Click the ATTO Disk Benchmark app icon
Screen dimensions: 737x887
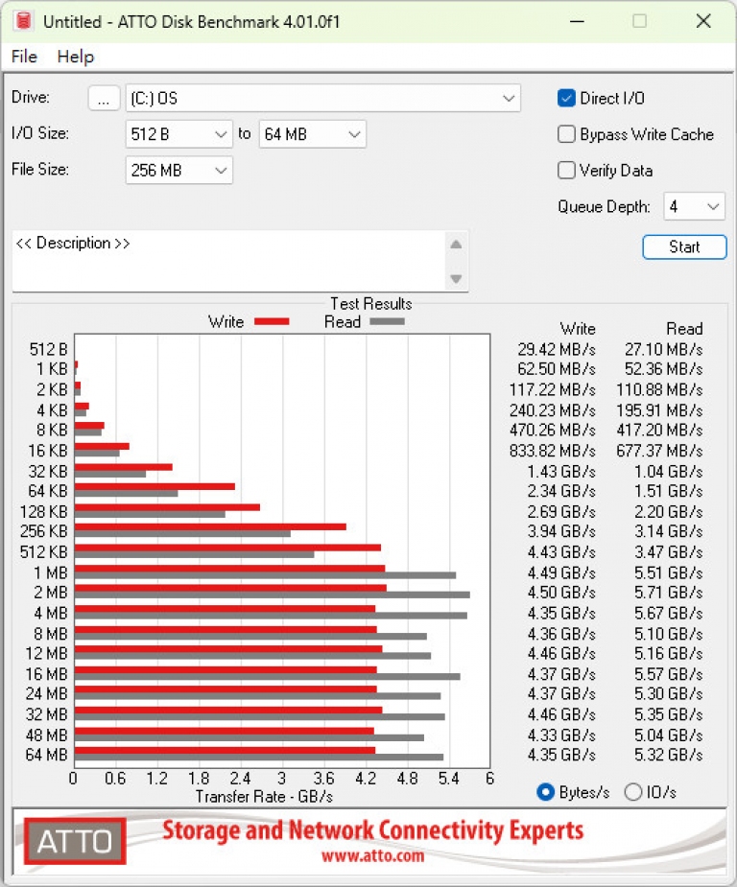tap(23, 21)
